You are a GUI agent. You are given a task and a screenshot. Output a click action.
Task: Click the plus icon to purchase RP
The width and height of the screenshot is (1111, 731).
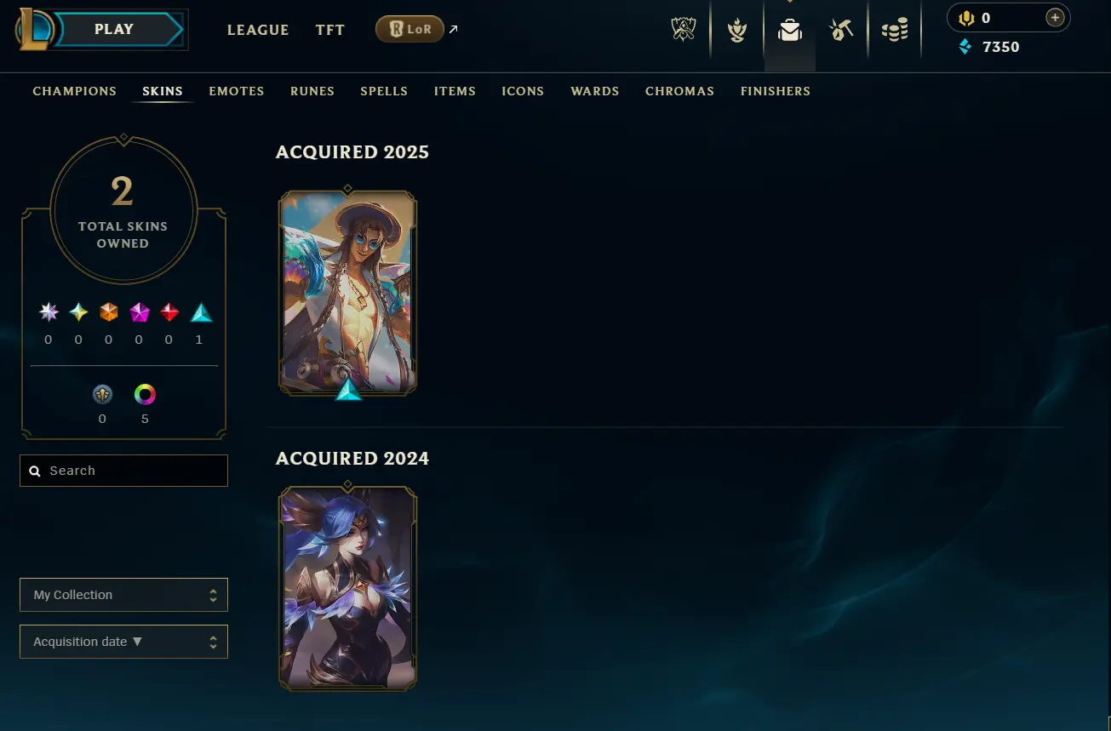click(x=1055, y=18)
